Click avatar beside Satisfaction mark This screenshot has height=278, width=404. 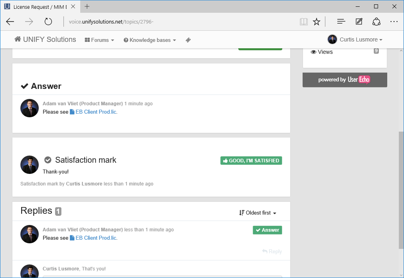click(x=30, y=165)
